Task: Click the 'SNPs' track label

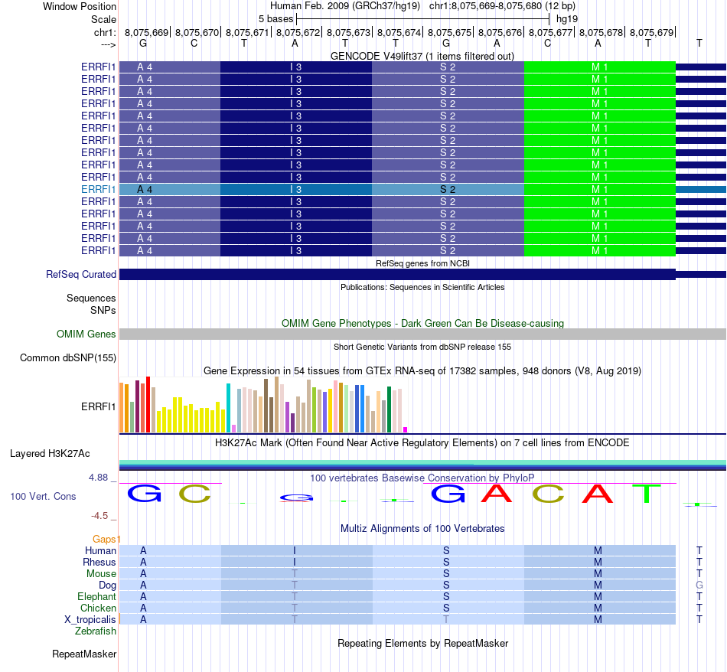Action: (103, 310)
